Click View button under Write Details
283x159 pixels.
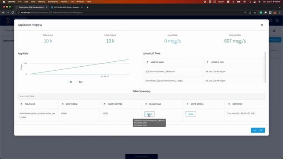[191, 114]
